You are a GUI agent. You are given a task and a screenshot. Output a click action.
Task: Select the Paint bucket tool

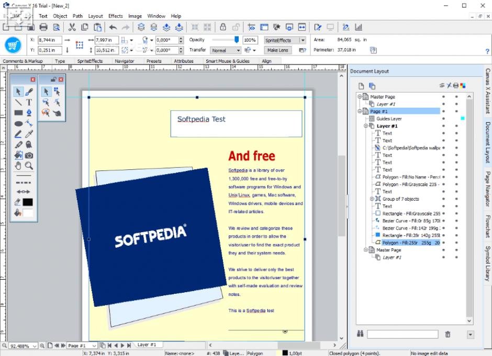[x=18, y=155]
